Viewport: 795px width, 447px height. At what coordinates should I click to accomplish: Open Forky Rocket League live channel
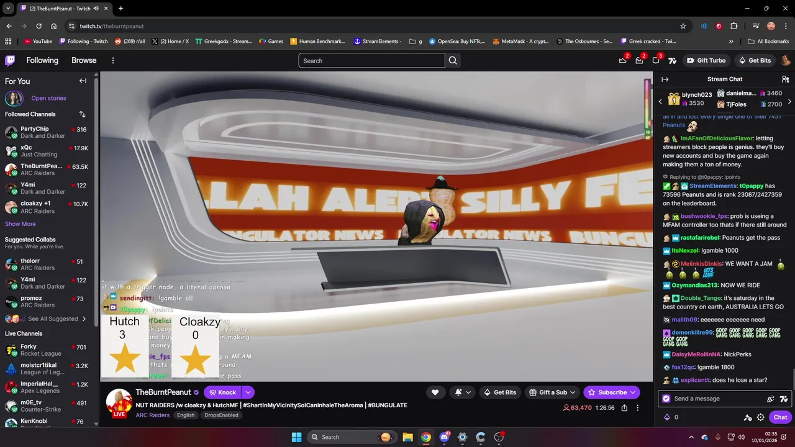click(47, 350)
